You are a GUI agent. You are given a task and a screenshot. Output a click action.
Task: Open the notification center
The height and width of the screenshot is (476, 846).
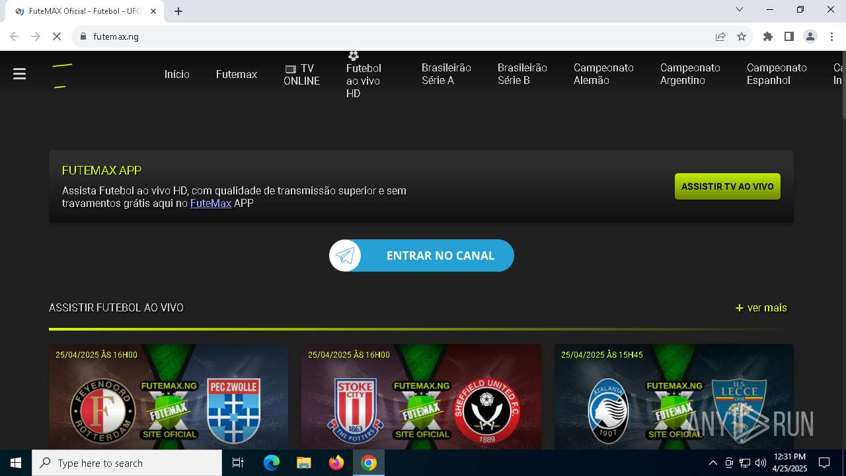click(x=824, y=463)
